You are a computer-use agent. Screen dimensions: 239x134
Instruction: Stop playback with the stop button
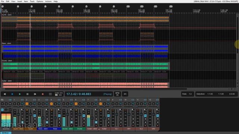coord(12,94)
